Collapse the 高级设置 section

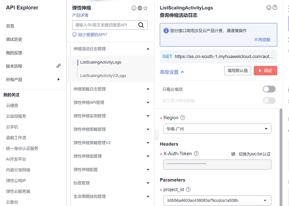tap(172, 72)
